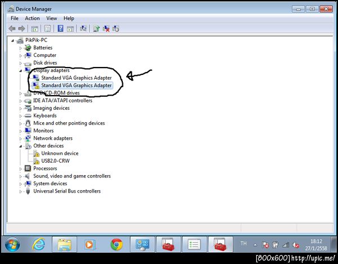The height and width of the screenshot is (264, 338).
Task: Expand the Universal Serial Bus controllers arrow
Action: (20, 191)
